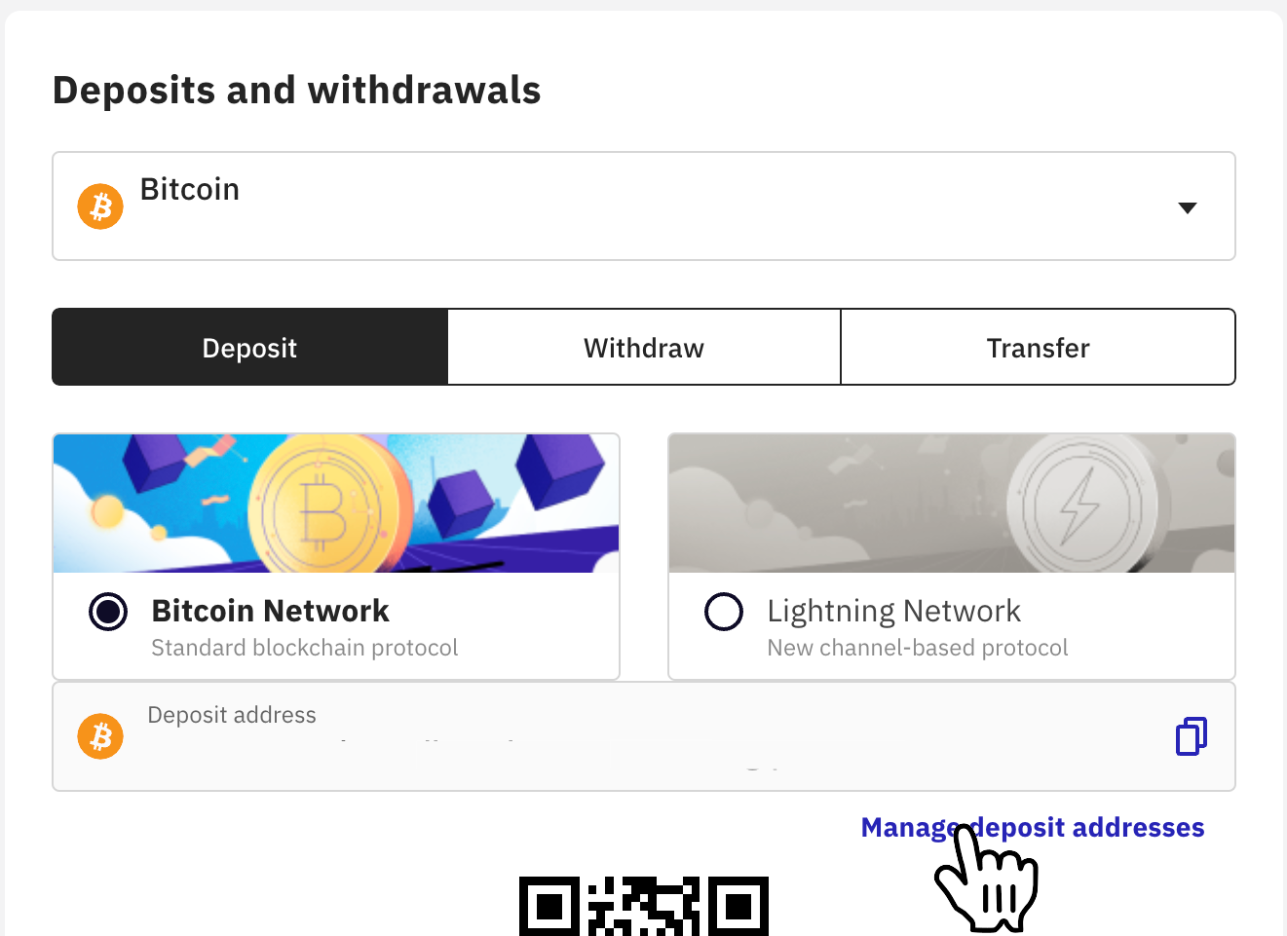This screenshot has width=1287, height=936.
Task: Deselect Lightning Network by selecting Bitcoin Network option
Action: [x=107, y=612]
